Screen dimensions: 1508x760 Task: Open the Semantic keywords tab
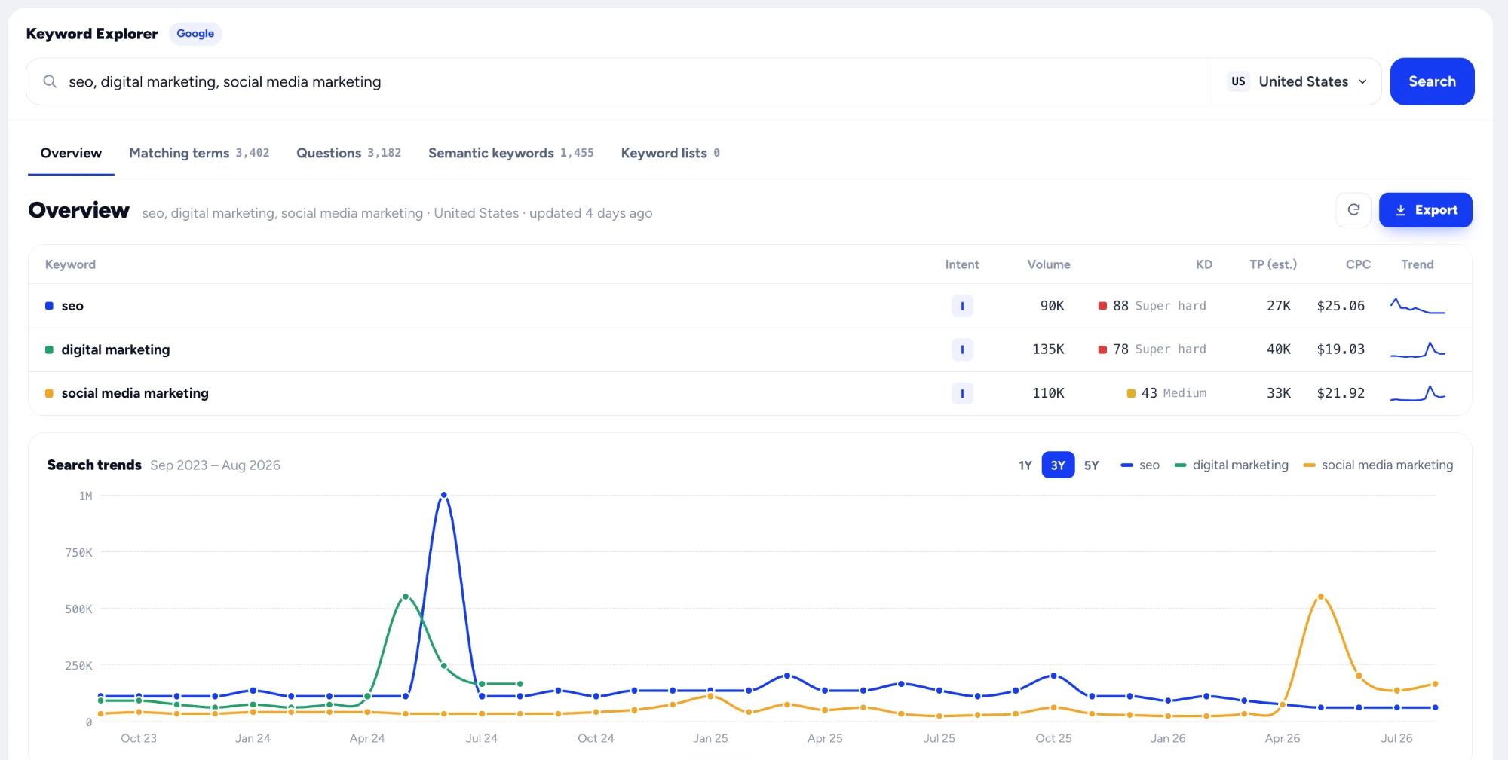[x=511, y=153]
